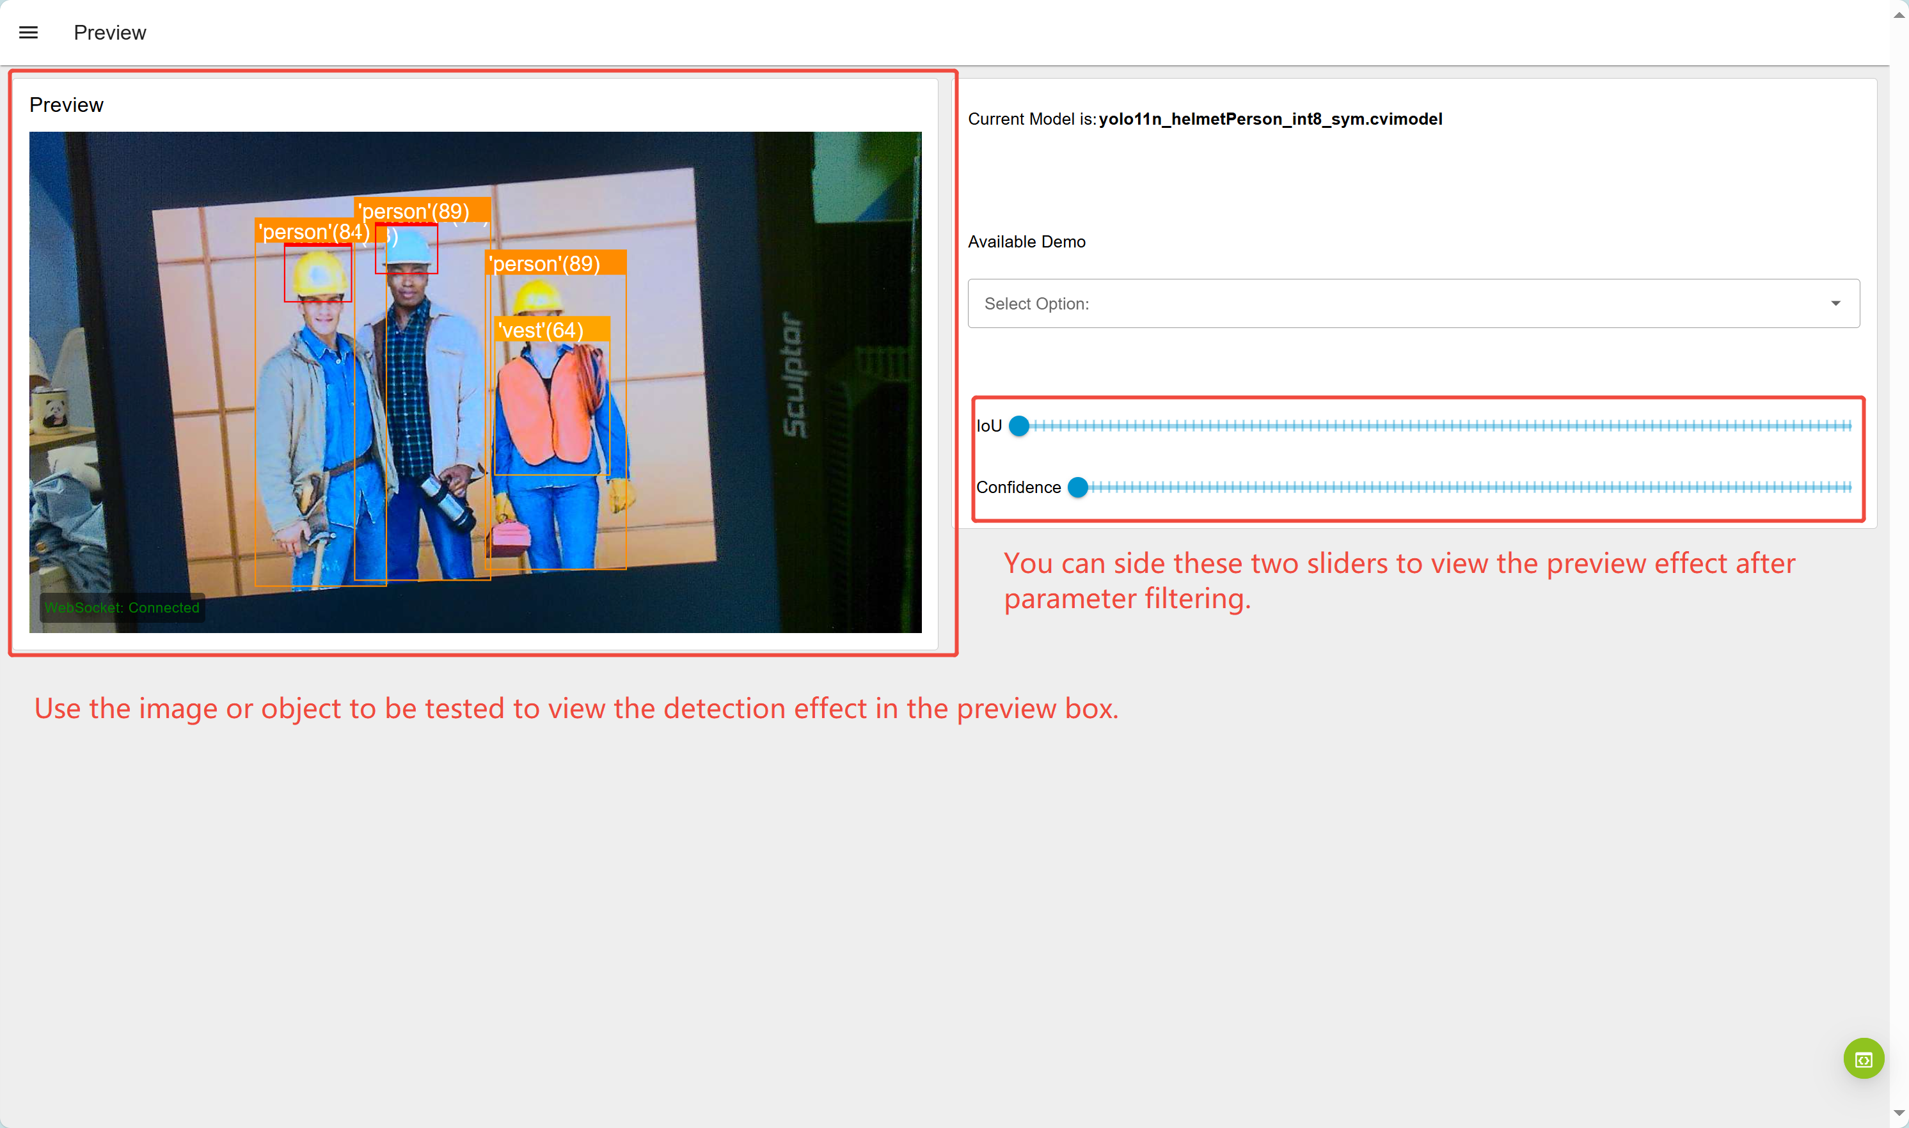Click the scrollbar up arrow

tap(1898, 15)
